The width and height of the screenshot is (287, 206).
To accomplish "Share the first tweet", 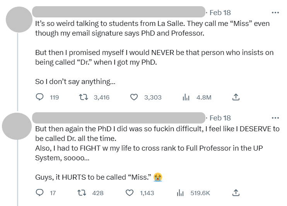I will [236, 97].
